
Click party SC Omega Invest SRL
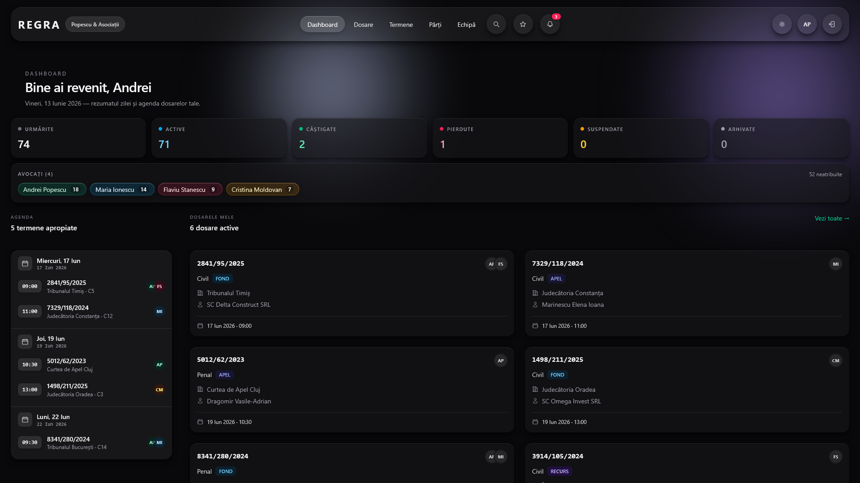click(x=572, y=401)
